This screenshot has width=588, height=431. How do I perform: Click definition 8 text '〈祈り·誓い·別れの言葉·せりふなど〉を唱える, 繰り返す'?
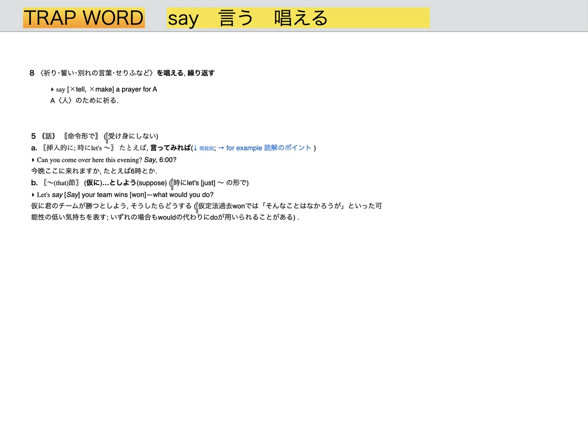[x=126, y=73]
